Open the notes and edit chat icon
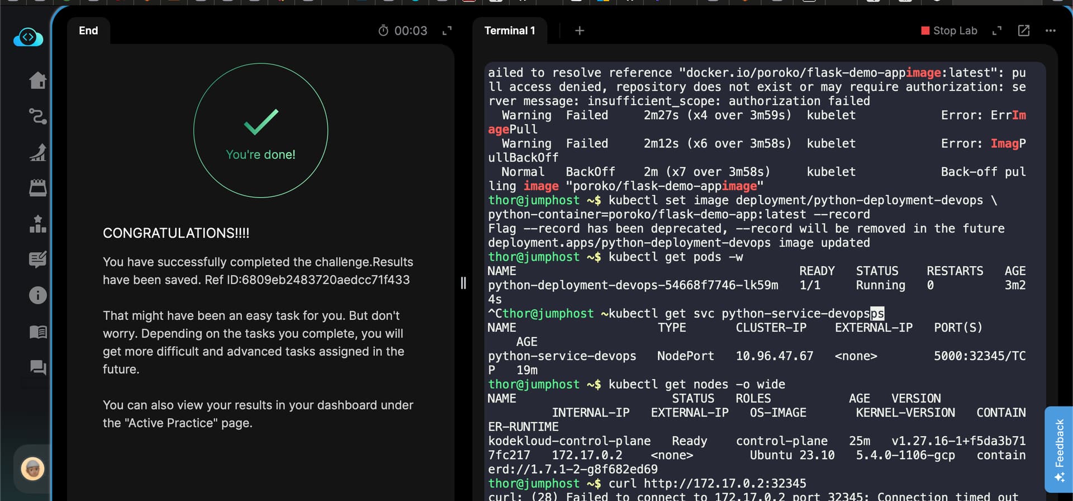This screenshot has height=501, width=1073. pyautogui.click(x=37, y=259)
